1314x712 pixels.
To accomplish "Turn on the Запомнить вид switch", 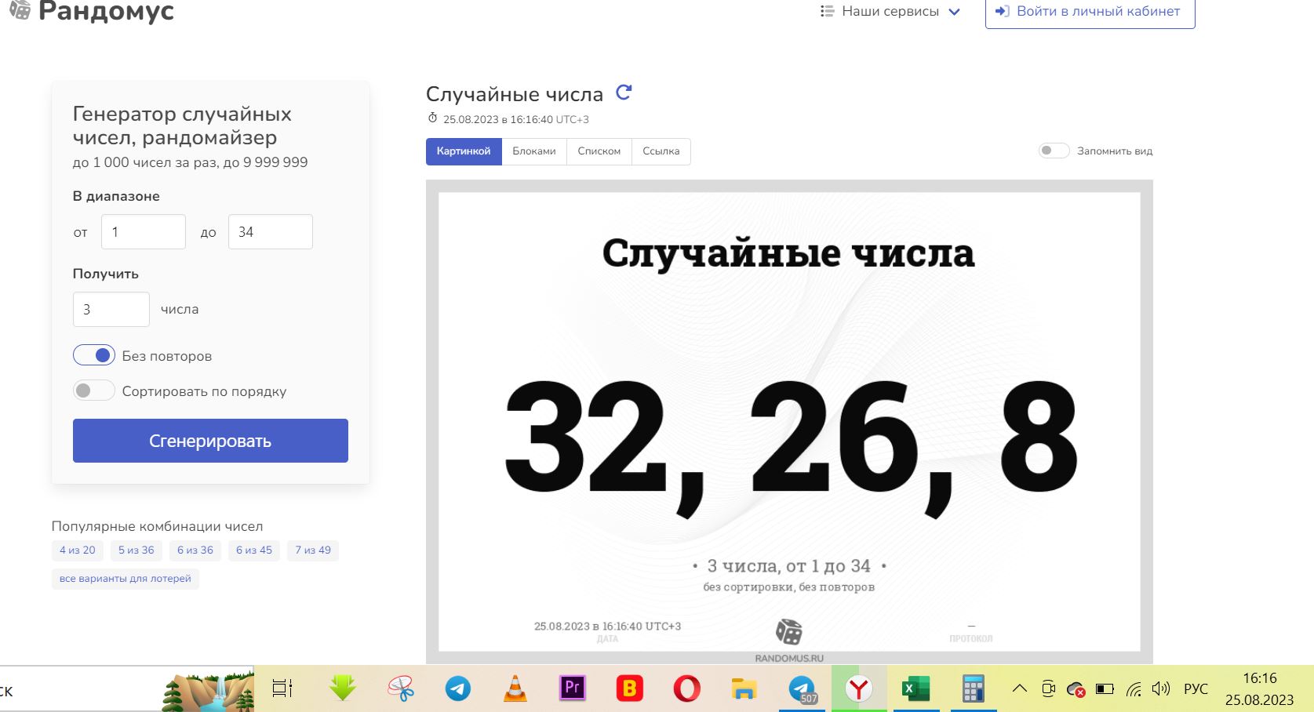I will tap(1054, 151).
